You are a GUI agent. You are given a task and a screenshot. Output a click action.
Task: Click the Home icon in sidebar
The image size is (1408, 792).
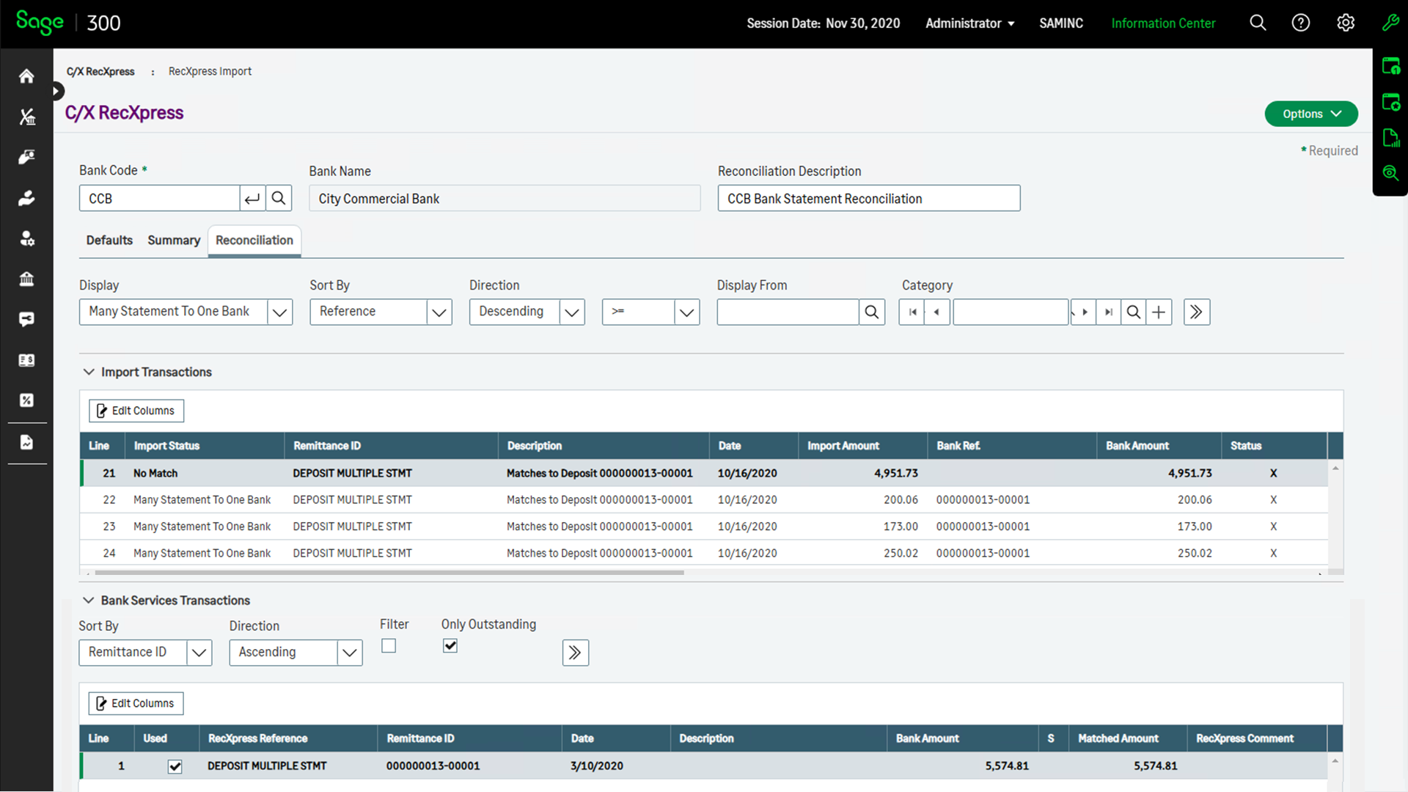click(26, 76)
